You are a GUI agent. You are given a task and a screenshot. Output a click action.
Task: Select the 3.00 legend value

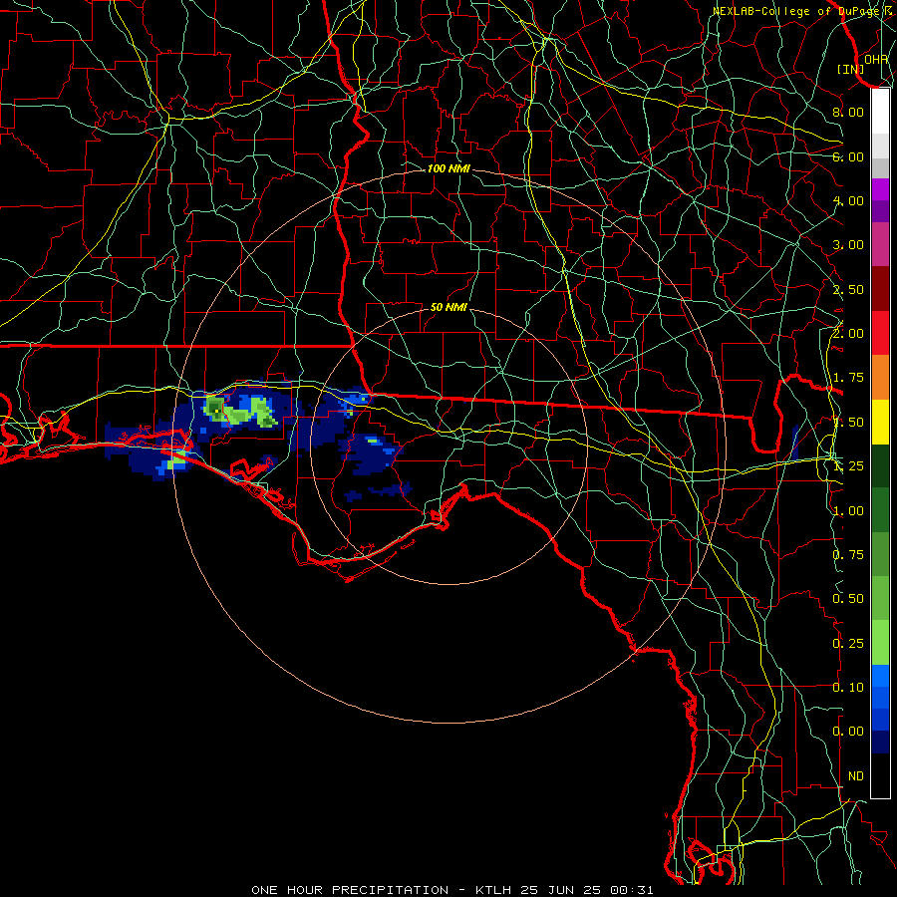pyautogui.click(x=848, y=245)
